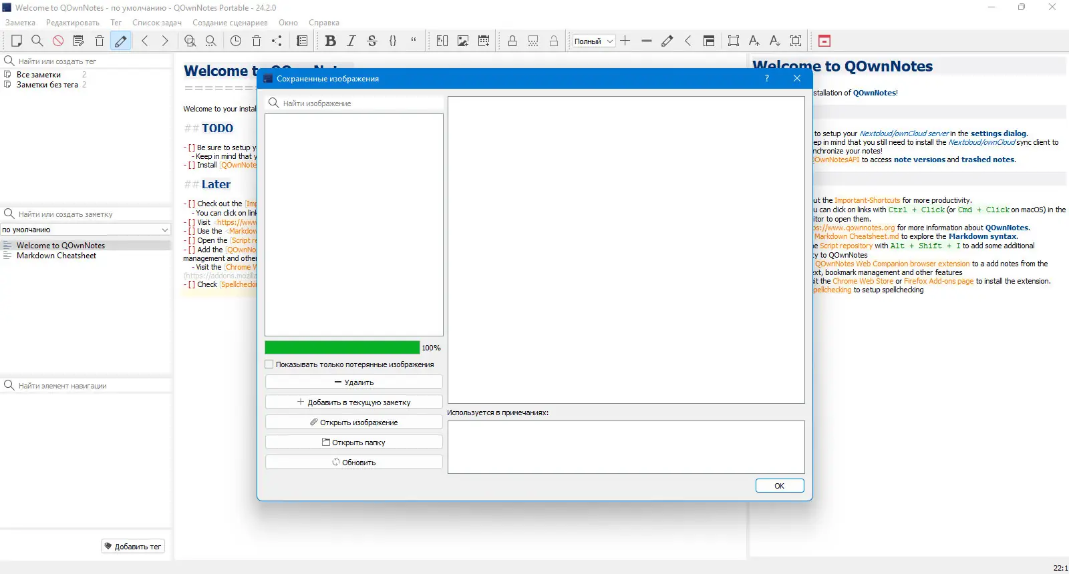Remove the current workspace with minus icon
Viewport: 1069px width, 574px height.
pyautogui.click(x=646, y=41)
